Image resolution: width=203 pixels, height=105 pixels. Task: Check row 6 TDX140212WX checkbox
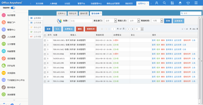(45, 63)
